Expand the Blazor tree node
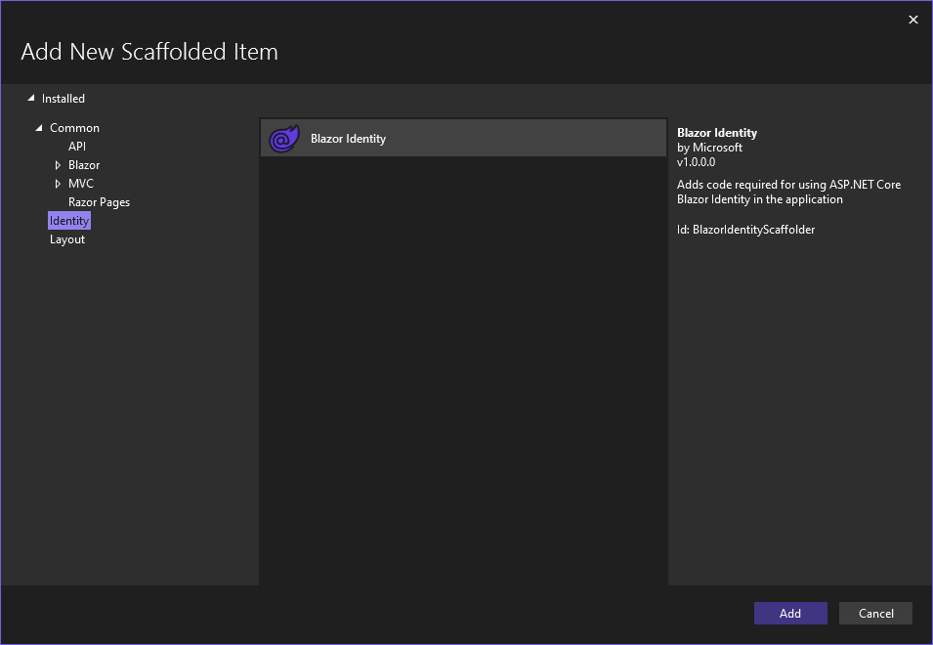 tap(59, 164)
